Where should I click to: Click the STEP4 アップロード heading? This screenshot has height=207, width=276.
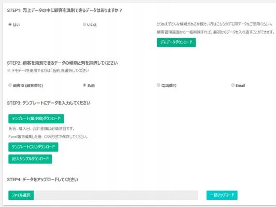click(x=42, y=180)
